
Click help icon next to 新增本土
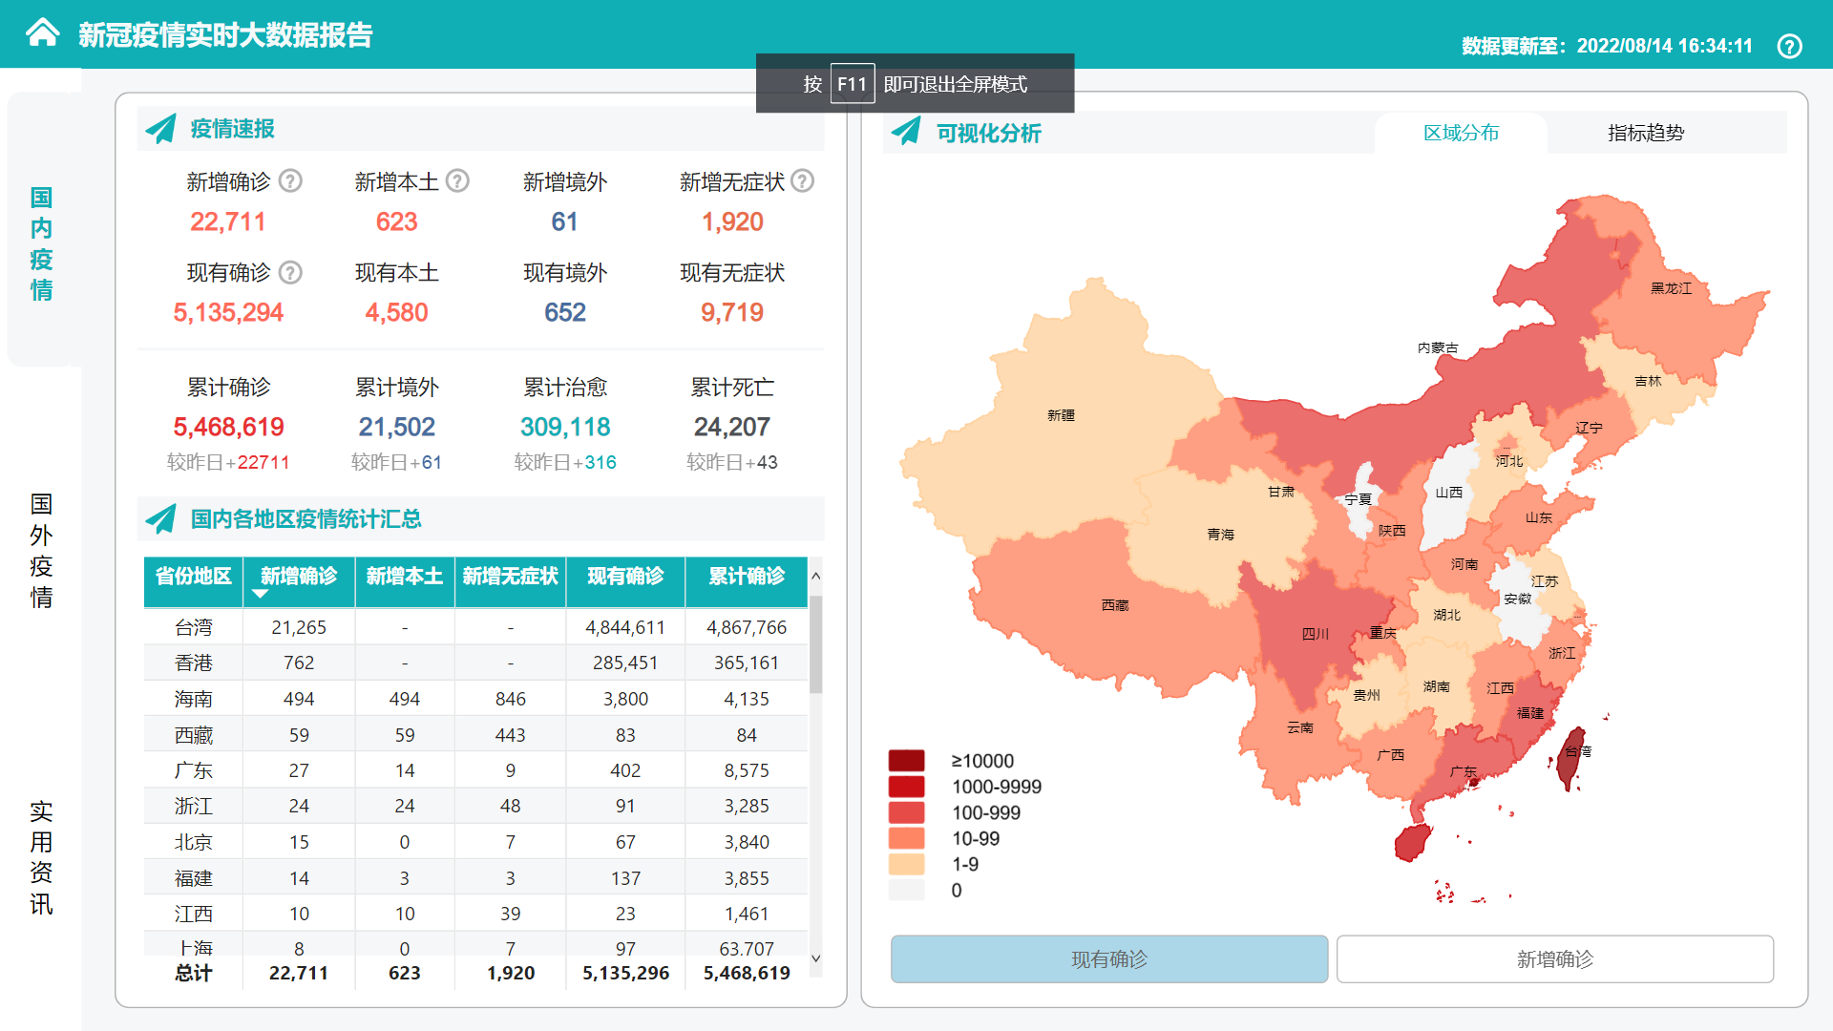click(458, 181)
